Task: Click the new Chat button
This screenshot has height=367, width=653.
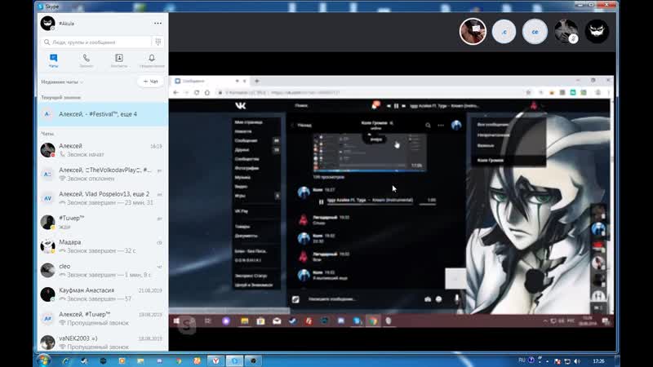Action: pyautogui.click(x=149, y=82)
